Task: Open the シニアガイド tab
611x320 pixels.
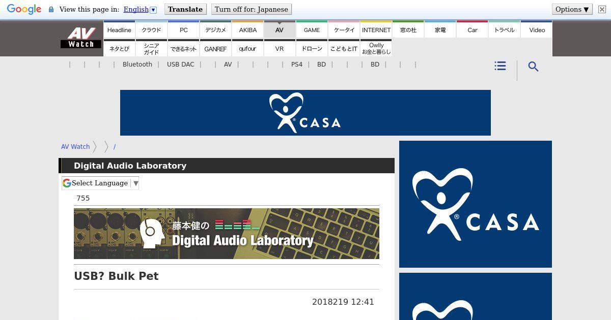Action: (151, 48)
